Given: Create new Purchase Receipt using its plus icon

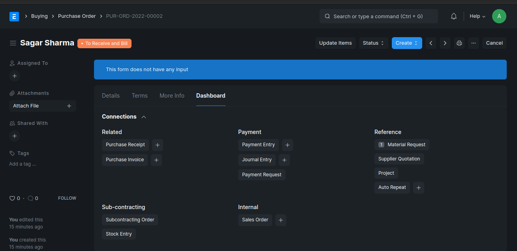Looking at the screenshot, I should point(157,145).
